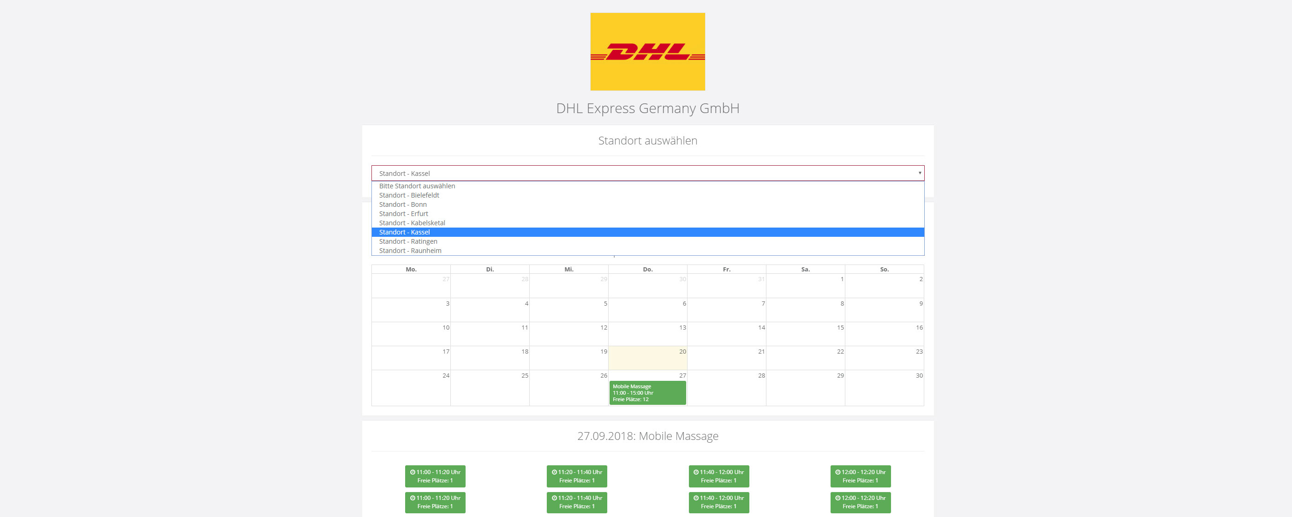
Task: Select Standort - Bonn option
Action: [647, 204]
